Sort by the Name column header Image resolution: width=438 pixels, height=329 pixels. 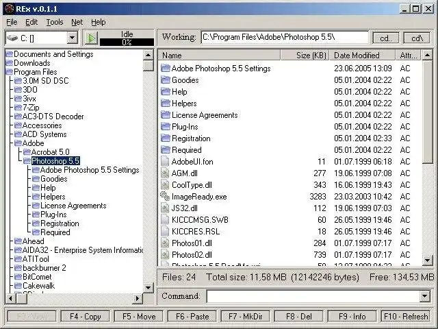219,56
